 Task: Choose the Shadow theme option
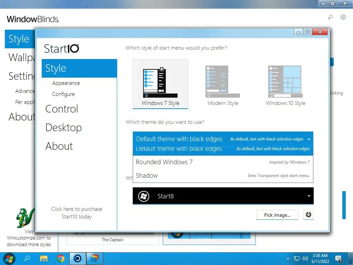223,176
